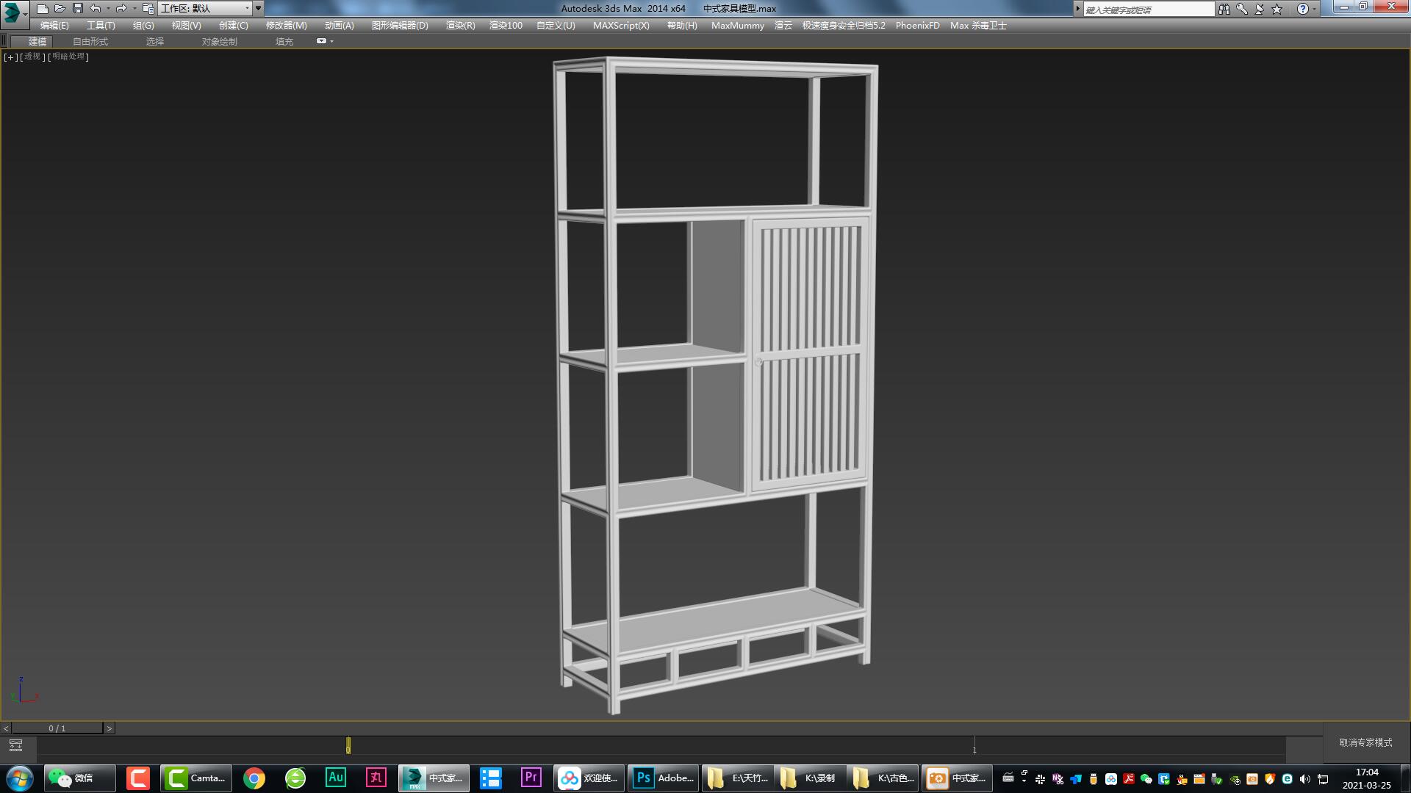The image size is (1411, 793).
Task: Click the Save File icon
Action: click(78, 8)
